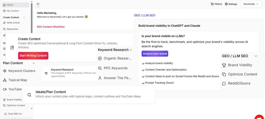
Task: Open Chat With Us support link
Action: tap(14, 114)
